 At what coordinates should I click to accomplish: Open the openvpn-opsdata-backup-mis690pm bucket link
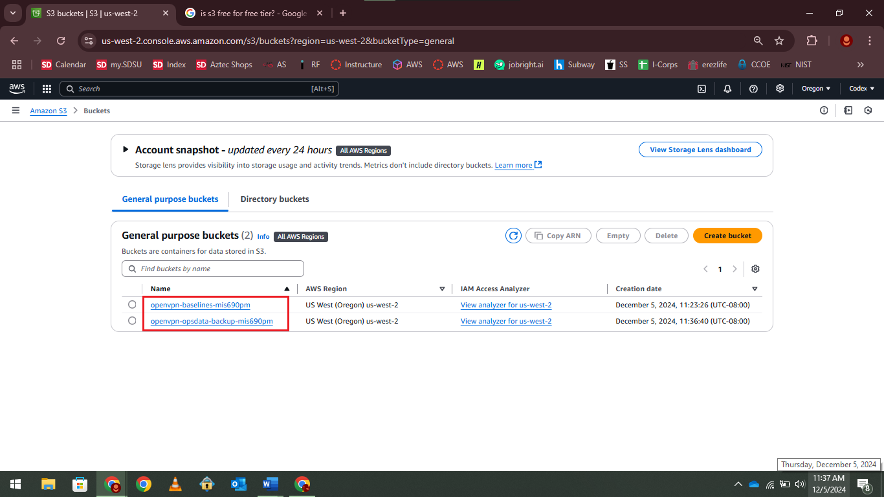coord(212,321)
